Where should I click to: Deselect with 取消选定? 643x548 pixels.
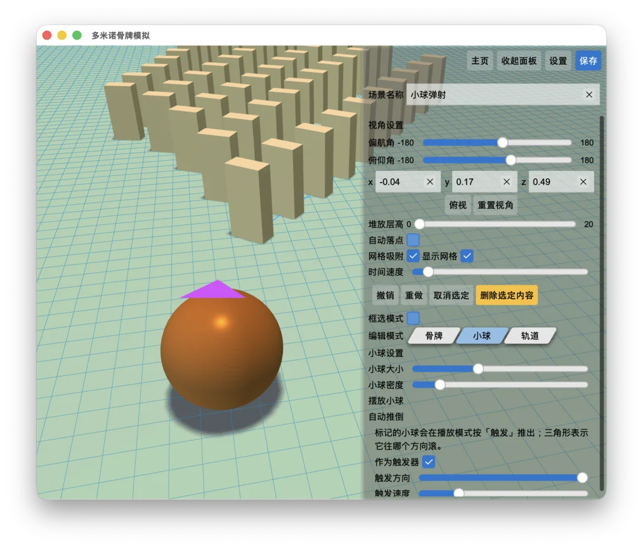pyautogui.click(x=451, y=295)
